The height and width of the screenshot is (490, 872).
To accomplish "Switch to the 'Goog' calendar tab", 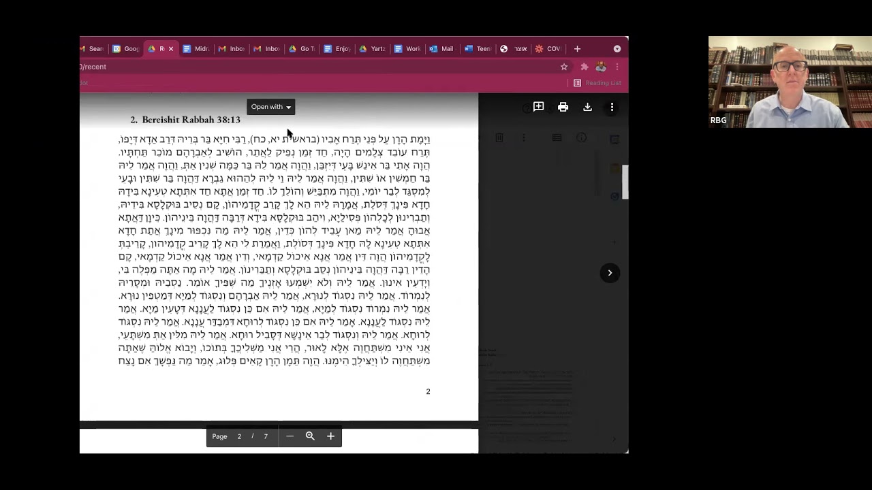I will pos(126,49).
